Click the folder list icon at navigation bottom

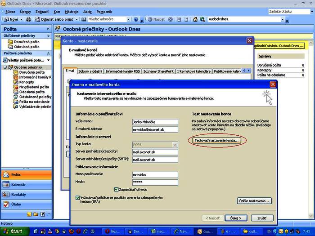pos(36,214)
